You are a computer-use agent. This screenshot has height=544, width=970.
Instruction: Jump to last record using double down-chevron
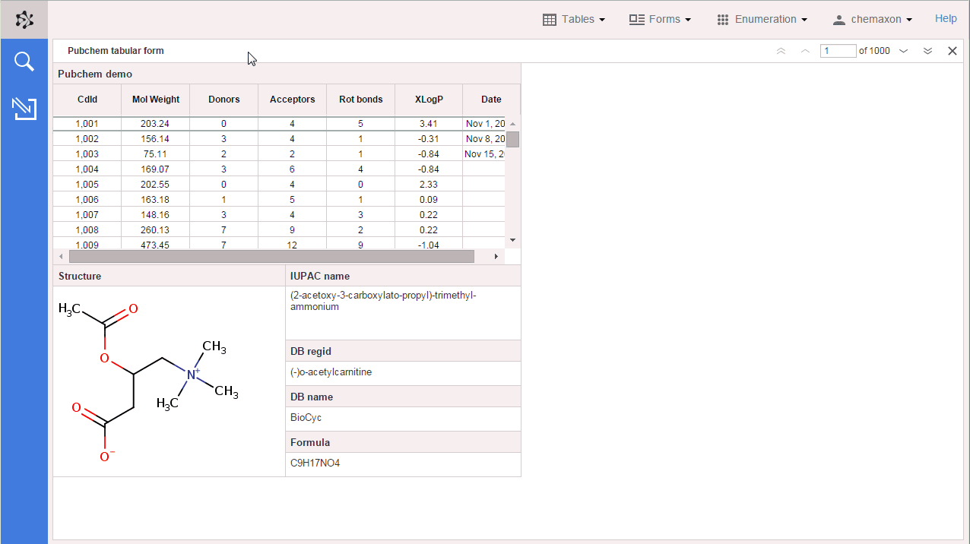(x=927, y=51)
